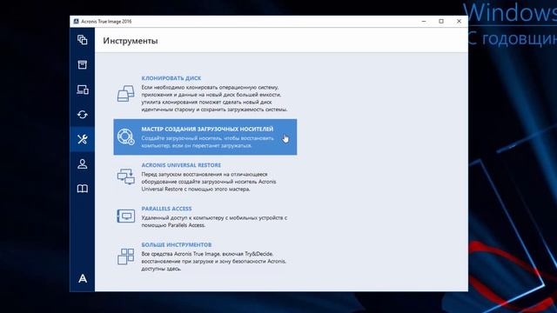Open the Backup section in the sidebar
Image resolution: width=557 pixels, height=313 pixels.
tap(83, 40)
